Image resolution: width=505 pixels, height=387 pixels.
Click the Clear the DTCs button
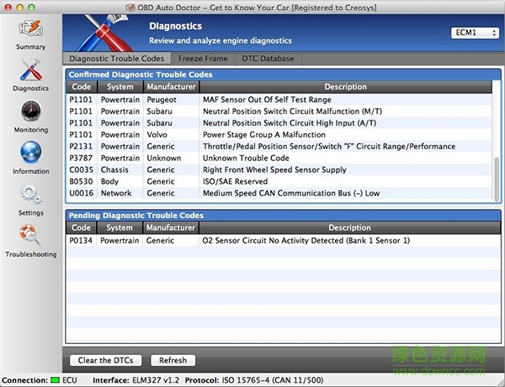pos(104,360)
